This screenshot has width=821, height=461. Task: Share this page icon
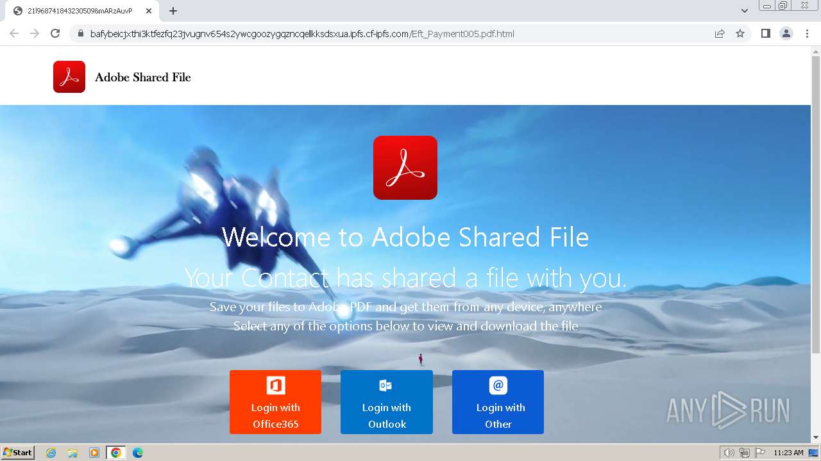720,33
